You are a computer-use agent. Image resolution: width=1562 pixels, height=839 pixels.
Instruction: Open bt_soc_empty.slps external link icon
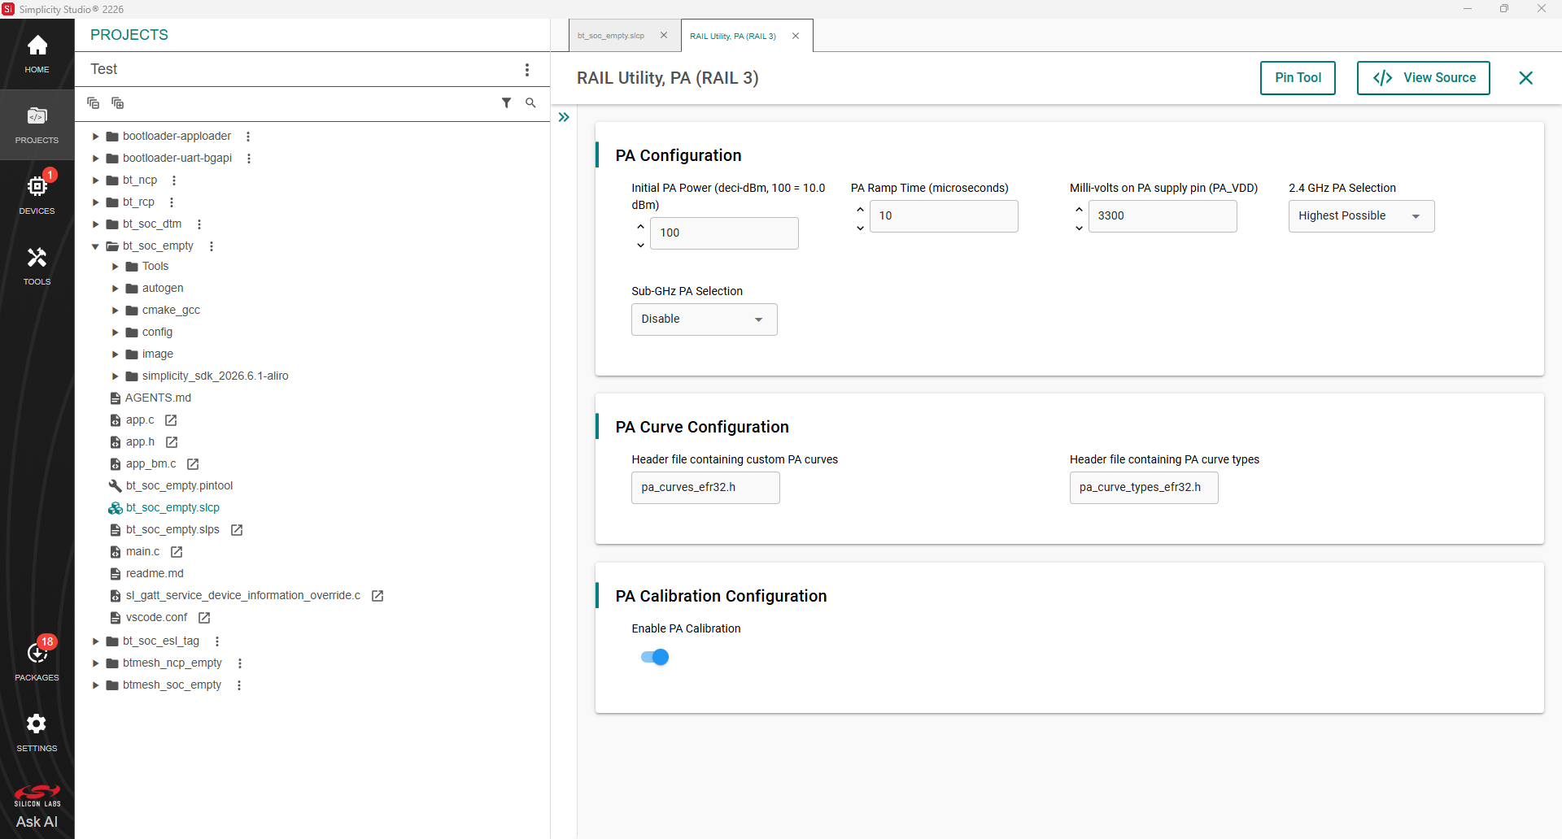tap(237, 530)
